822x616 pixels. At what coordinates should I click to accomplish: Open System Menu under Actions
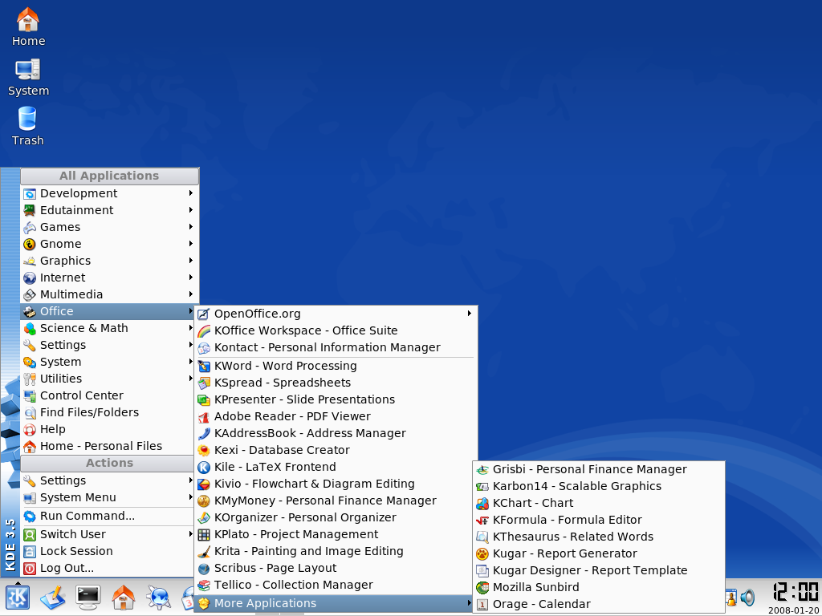[108, 497]
